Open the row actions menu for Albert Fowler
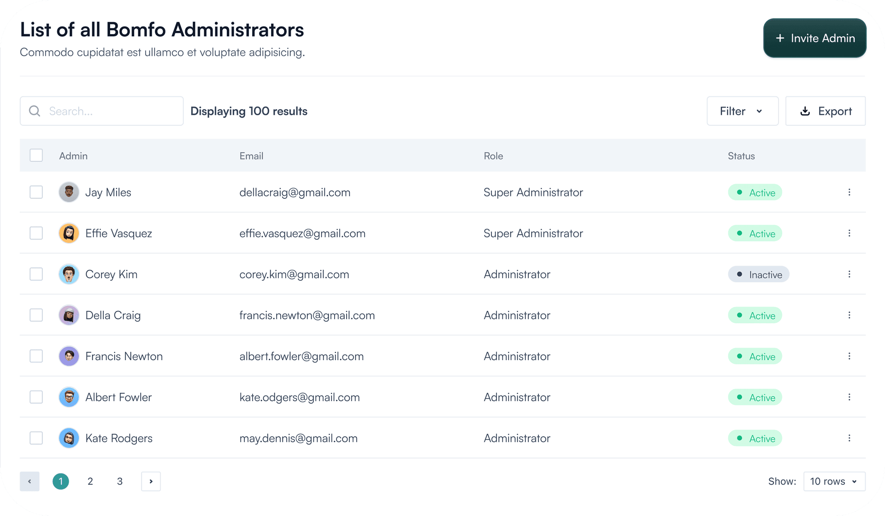This screenshot has height=516, width=885. coord(849,397)
